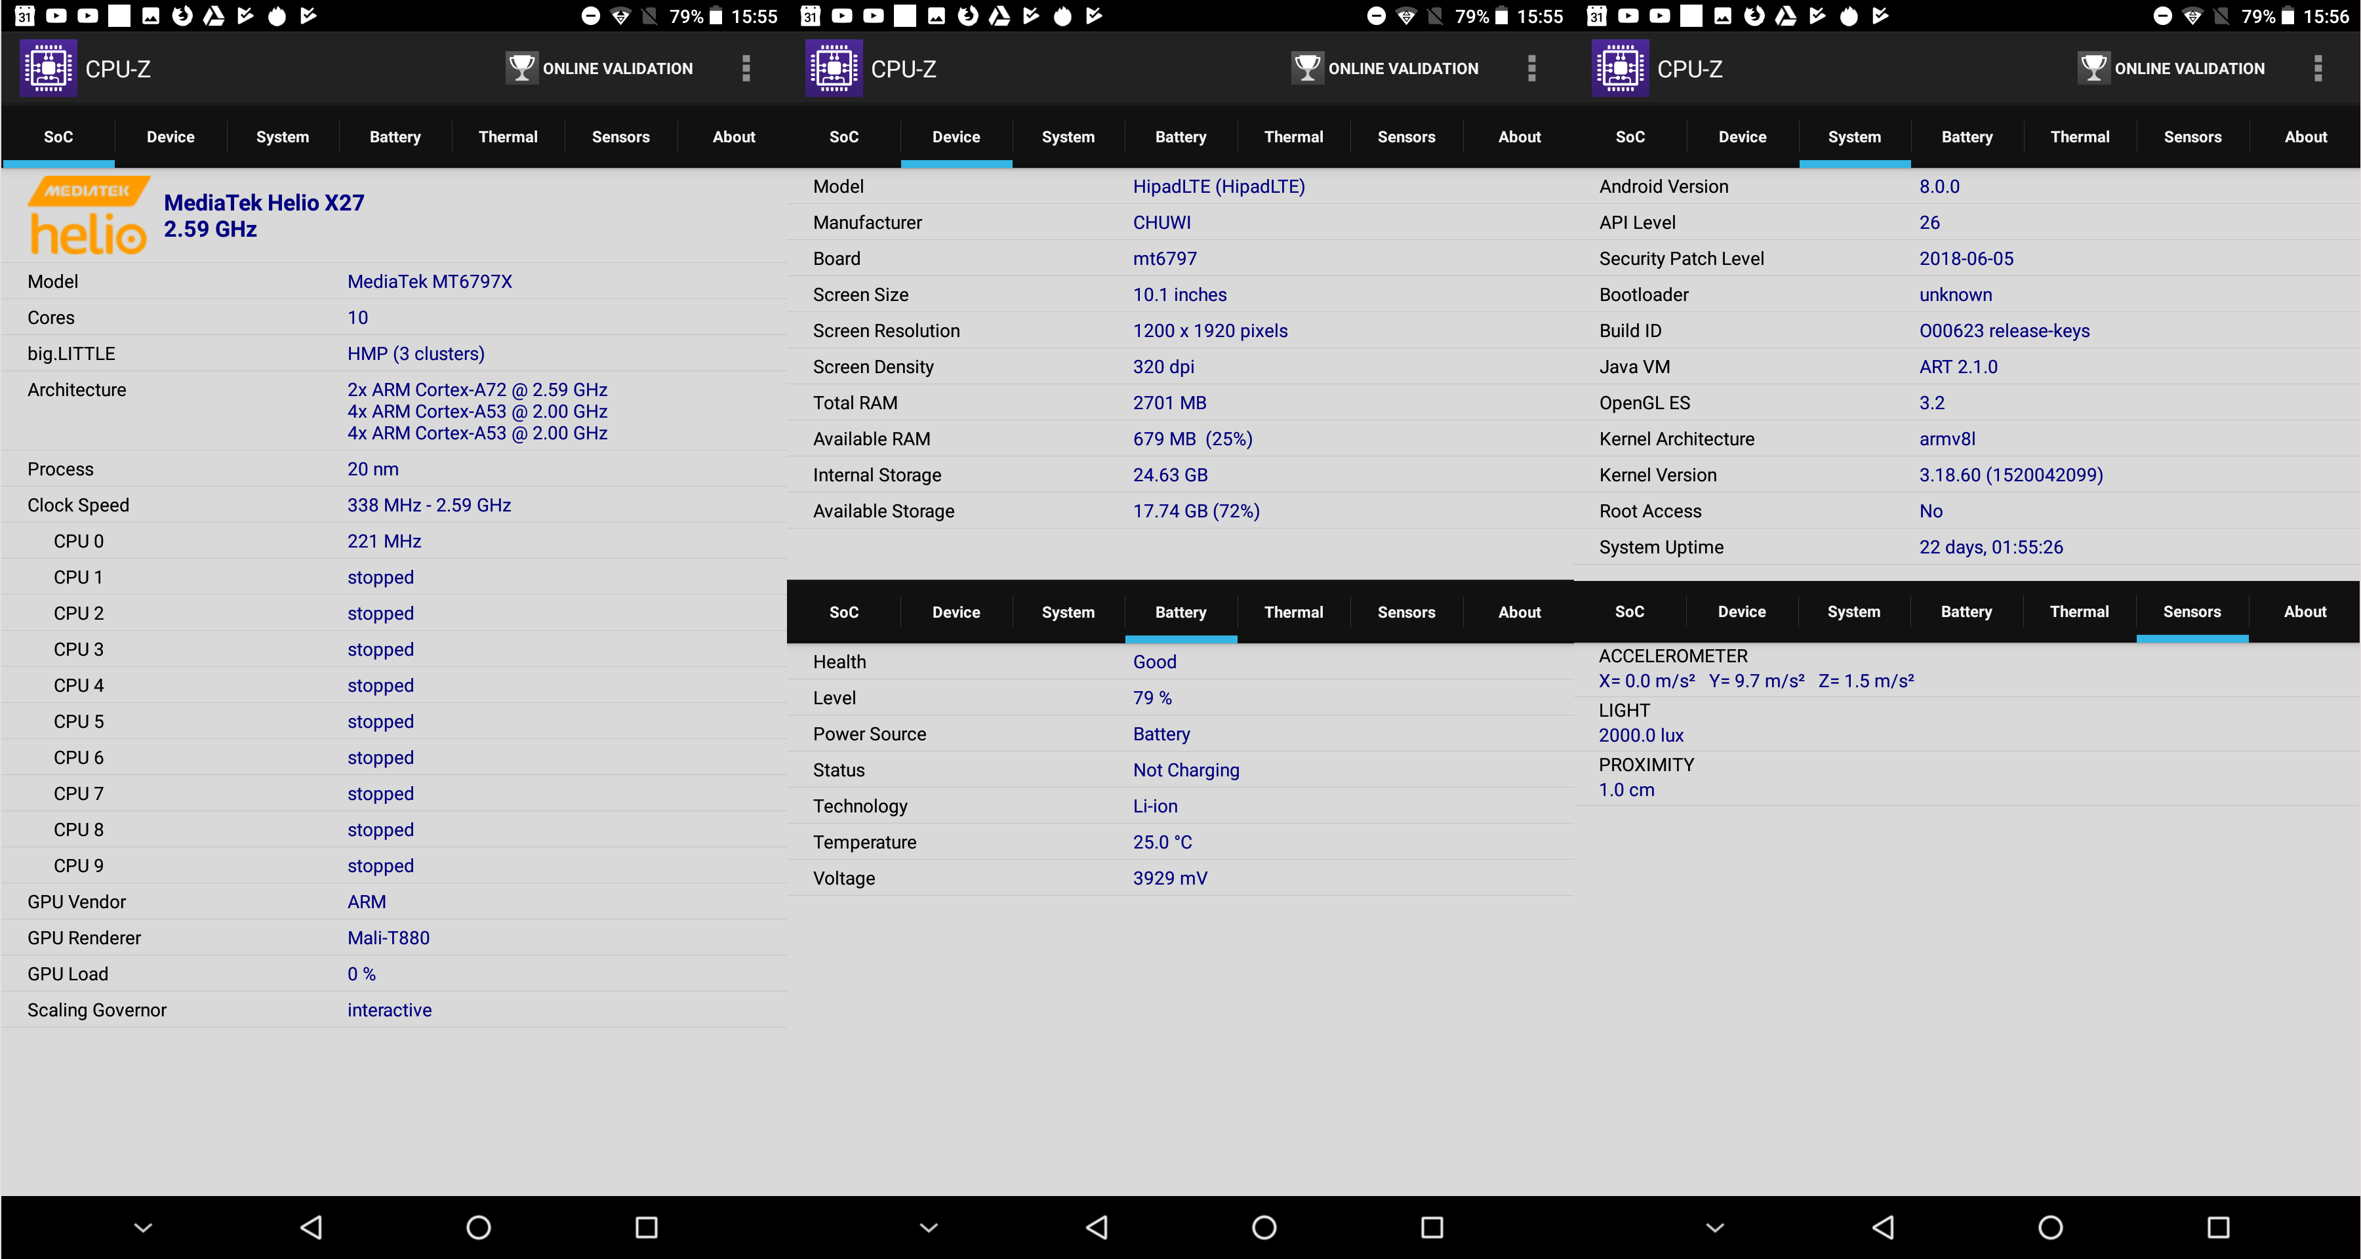Select System tab in the bar with Battery active
Screen dimensions: 2361x1259
click(x=1068, y=612)
